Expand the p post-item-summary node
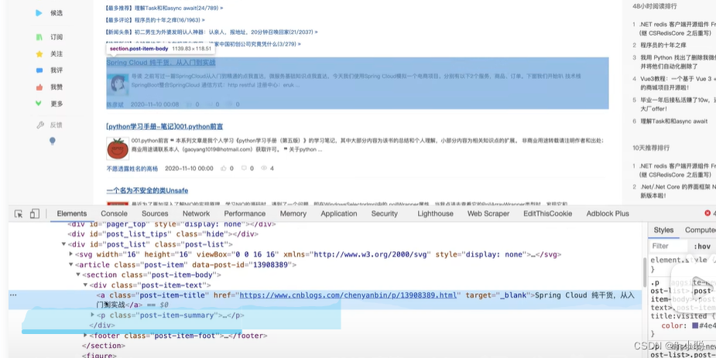The height and width of the screenshot is (358, 716). pos(93,315)
